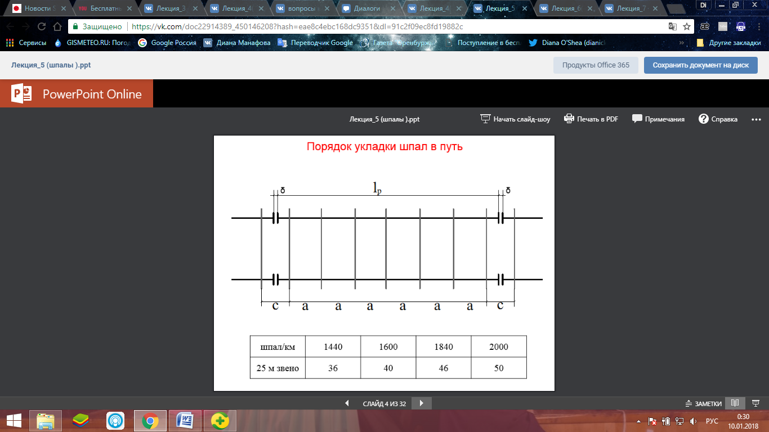Image resolution: width=769 pixels, height=432 pixels.
Task: Open the Google Россия bookmark
Action: [x=167, y=43]
